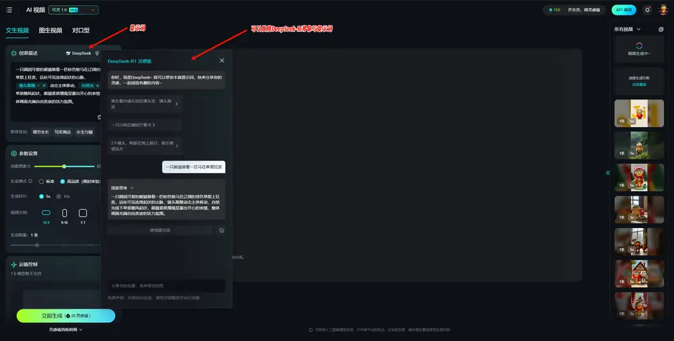674x341 pixels.
Task: Select the 10s duration radio option
Action: [59, 196]
